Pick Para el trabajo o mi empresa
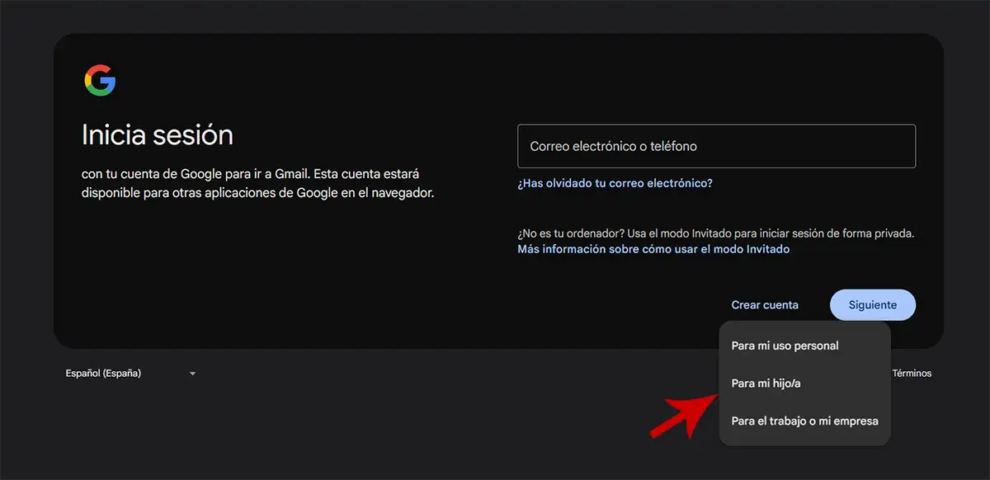990x480 pixels. coord(804,421)
